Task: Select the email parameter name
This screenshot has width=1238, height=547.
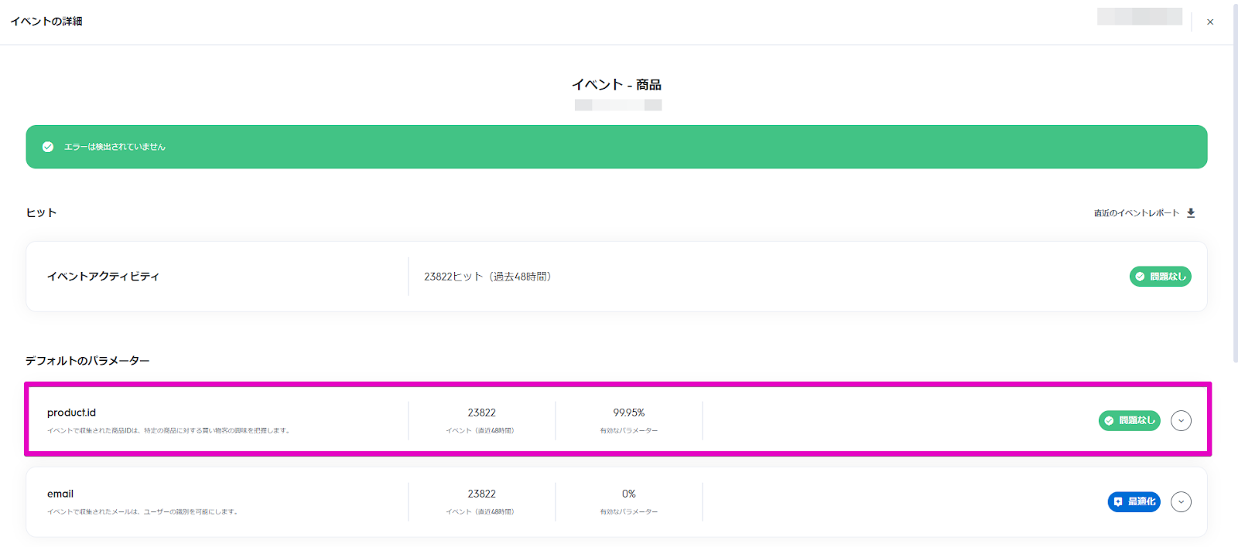Action: point(60,494)
